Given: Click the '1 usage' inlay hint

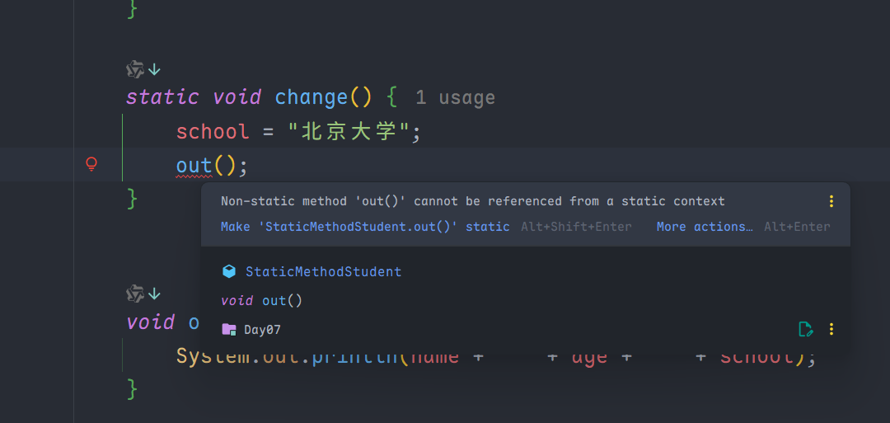Looking at the screenshot, I should (x=455, y=97).
